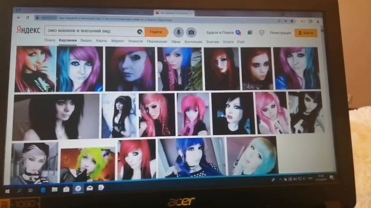Open the first-row image with blue hair and pink braid
This screenshot has height=208, width=371.
[x=180, y=69]
